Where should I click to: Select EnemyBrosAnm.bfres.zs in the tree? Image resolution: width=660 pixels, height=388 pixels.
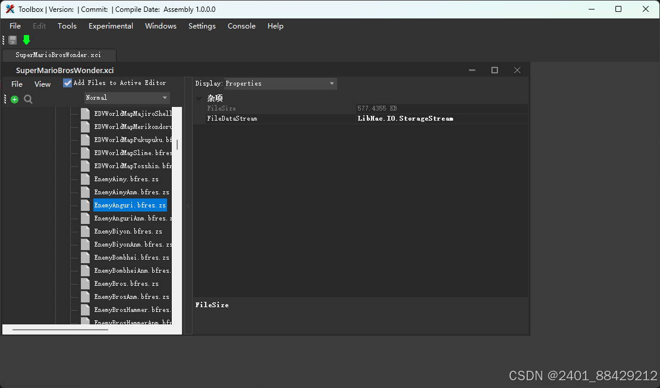(132, 296)
